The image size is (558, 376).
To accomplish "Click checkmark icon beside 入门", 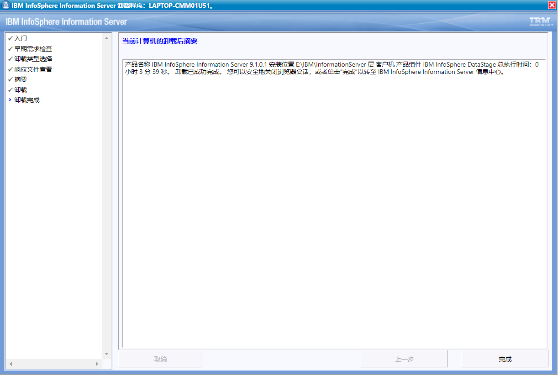I will [10, 38].
